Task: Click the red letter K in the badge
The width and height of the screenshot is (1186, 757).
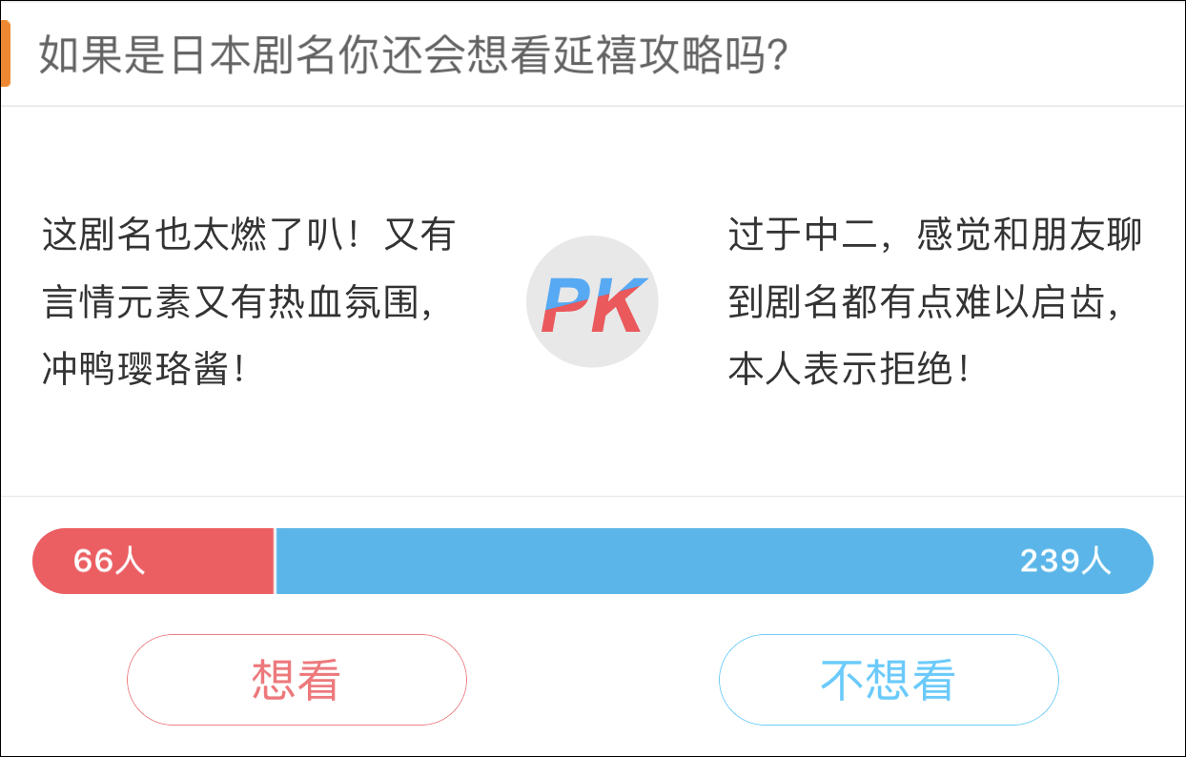Action: 620,305
